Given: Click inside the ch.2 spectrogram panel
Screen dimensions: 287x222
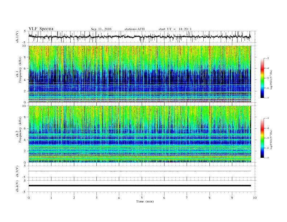Looking at the screenshot, I should click(140, 134).
